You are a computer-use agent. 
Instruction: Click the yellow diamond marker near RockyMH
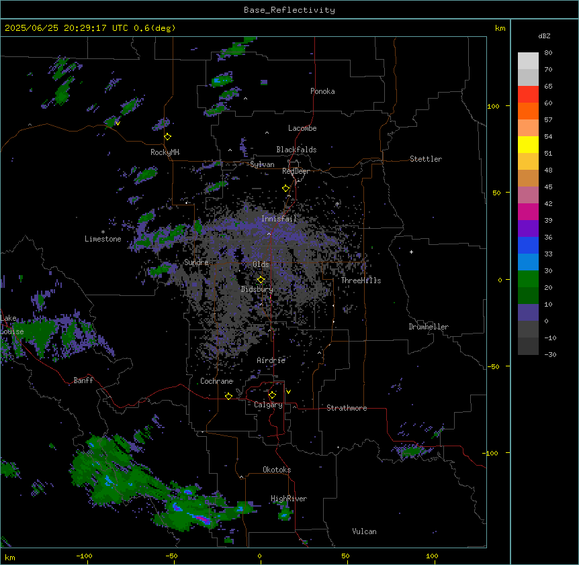168,137
